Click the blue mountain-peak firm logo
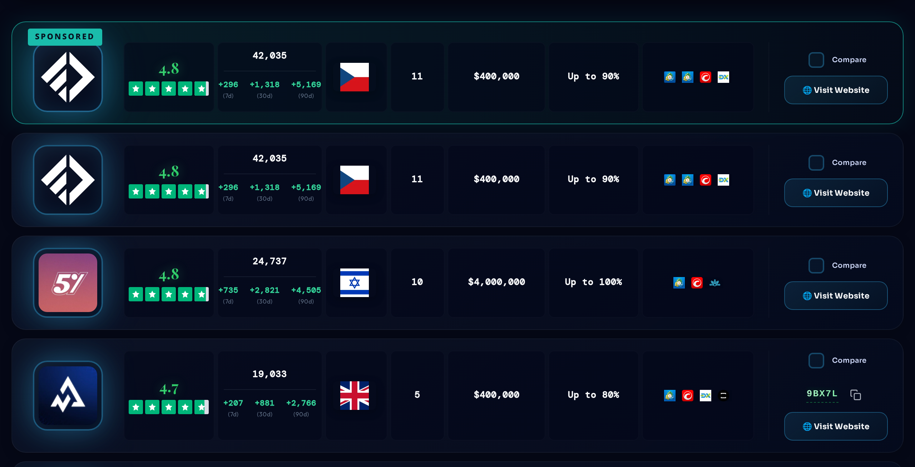Image resolution: width=915 pixels, height=467 pixels. point(68,396)
